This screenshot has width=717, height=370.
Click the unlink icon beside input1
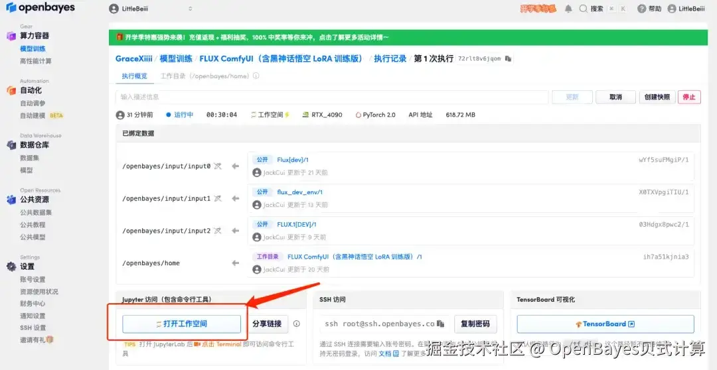[218, 199]
